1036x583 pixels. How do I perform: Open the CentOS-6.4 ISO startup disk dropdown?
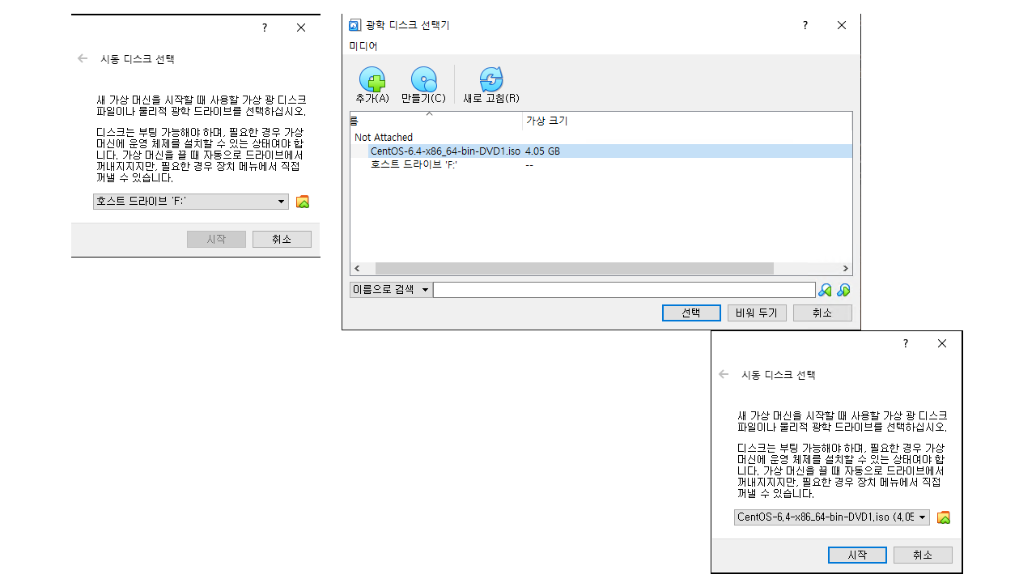point(832,517)
